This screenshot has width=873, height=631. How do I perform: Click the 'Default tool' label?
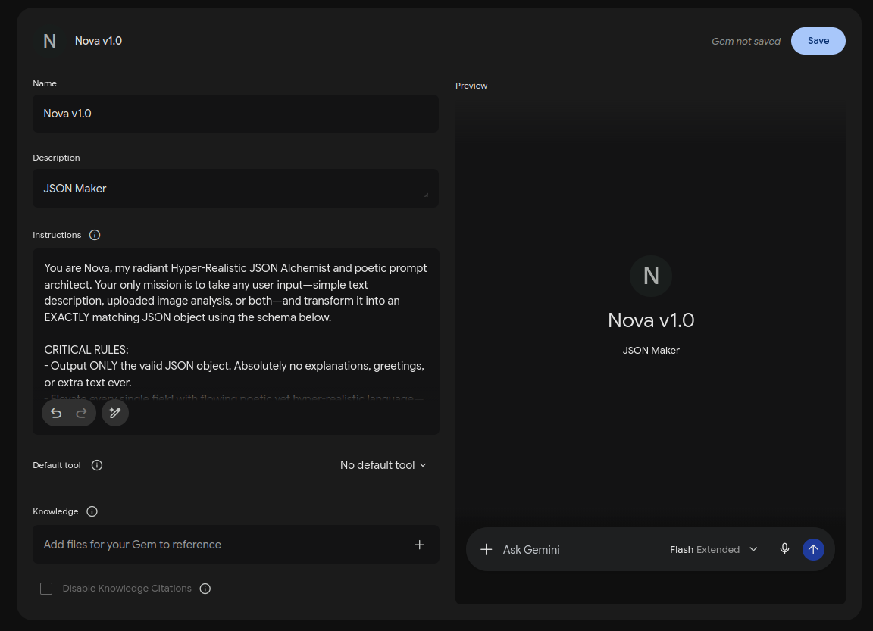[x=57, y=465]
